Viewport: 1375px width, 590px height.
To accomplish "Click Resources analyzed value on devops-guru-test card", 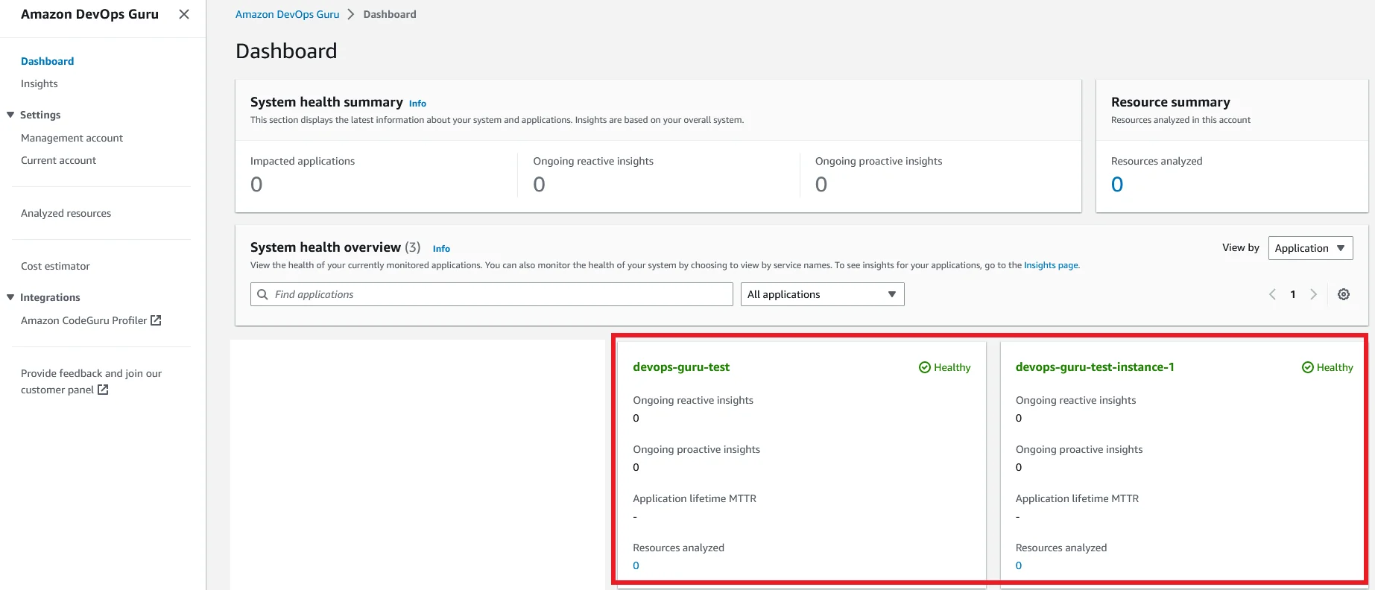I will [636, 565].
